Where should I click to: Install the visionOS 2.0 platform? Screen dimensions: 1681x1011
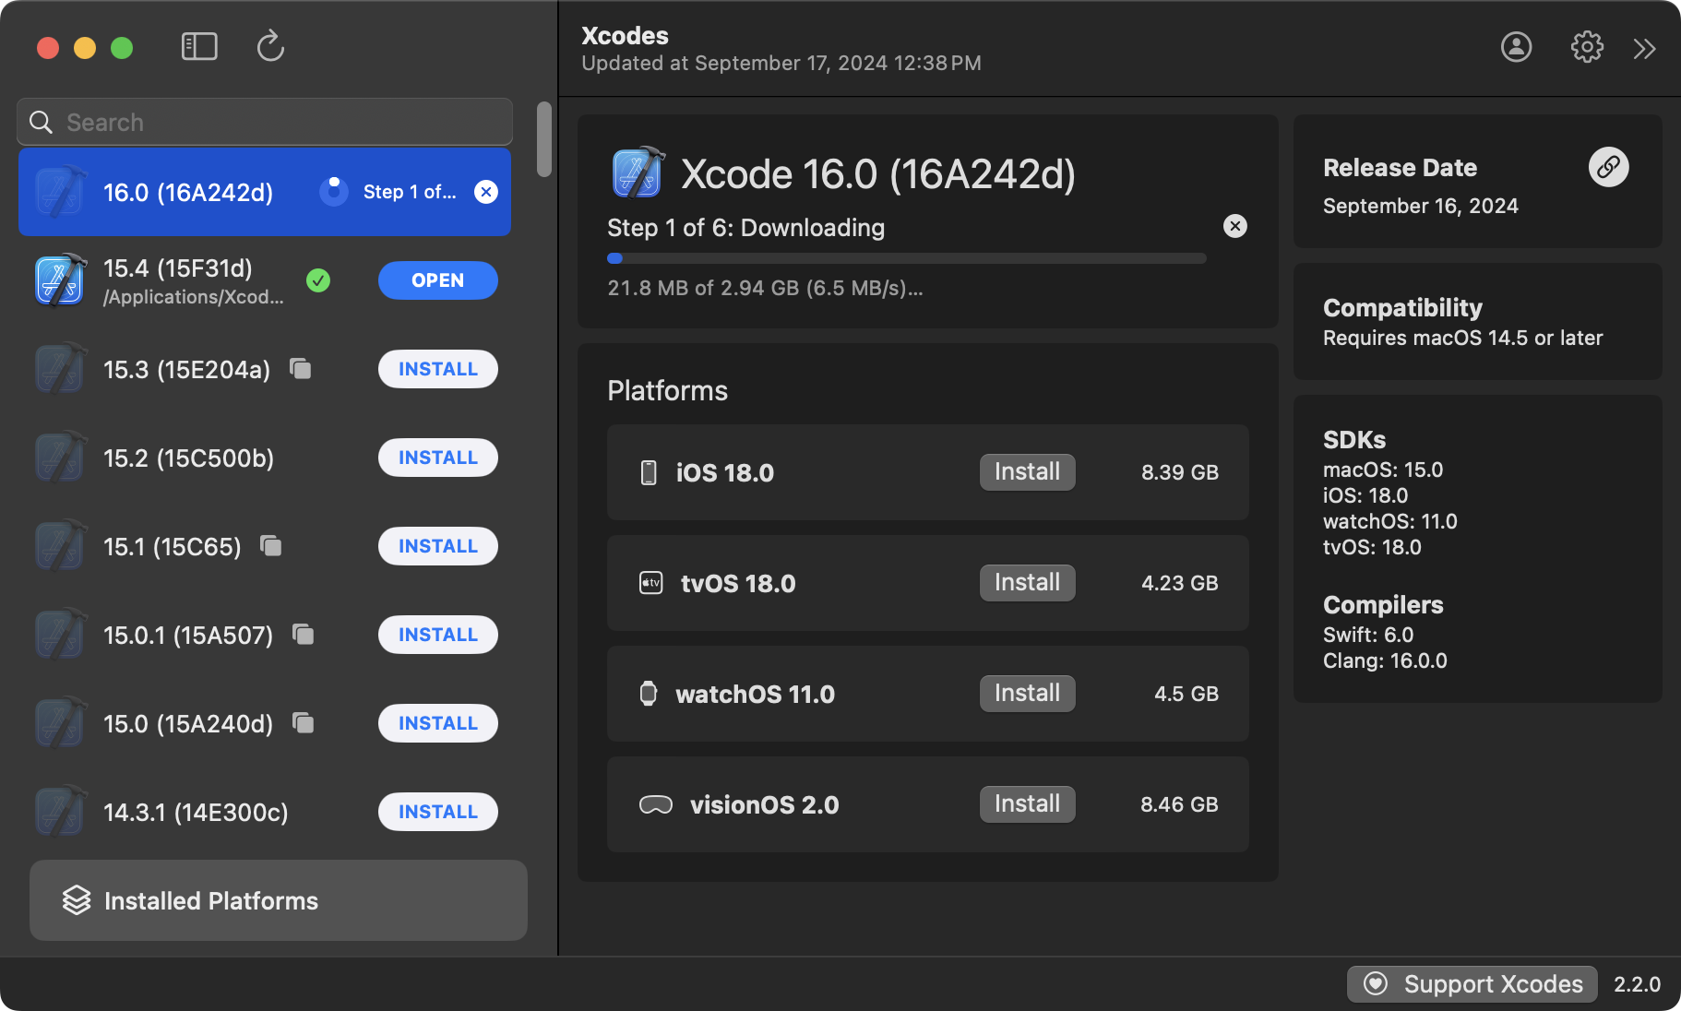(x=1027, y=804)
